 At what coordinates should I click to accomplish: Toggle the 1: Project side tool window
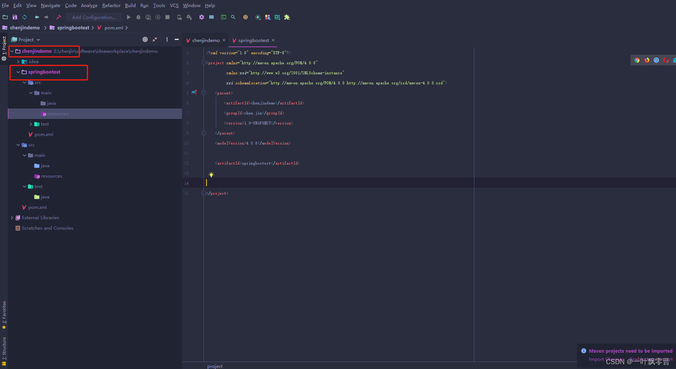(x=4, y=48)
